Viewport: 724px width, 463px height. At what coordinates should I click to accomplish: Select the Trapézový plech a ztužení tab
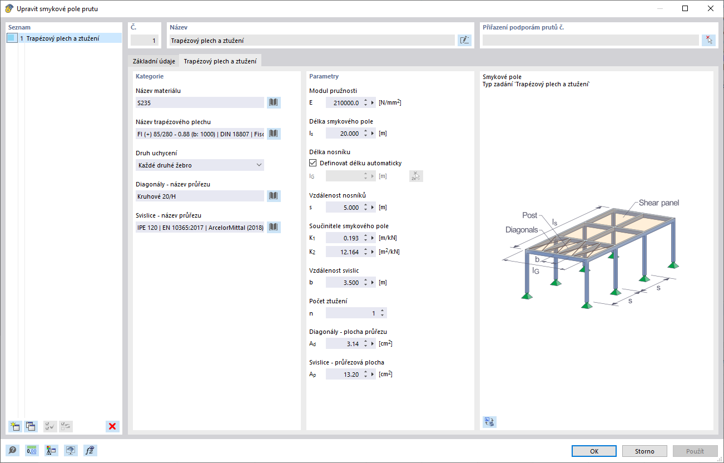(221, 61)
